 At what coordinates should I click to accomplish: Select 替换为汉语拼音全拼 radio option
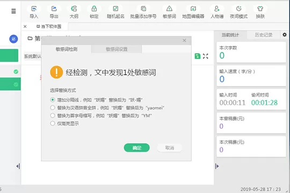pyautogui.click(x=53, y=107)
